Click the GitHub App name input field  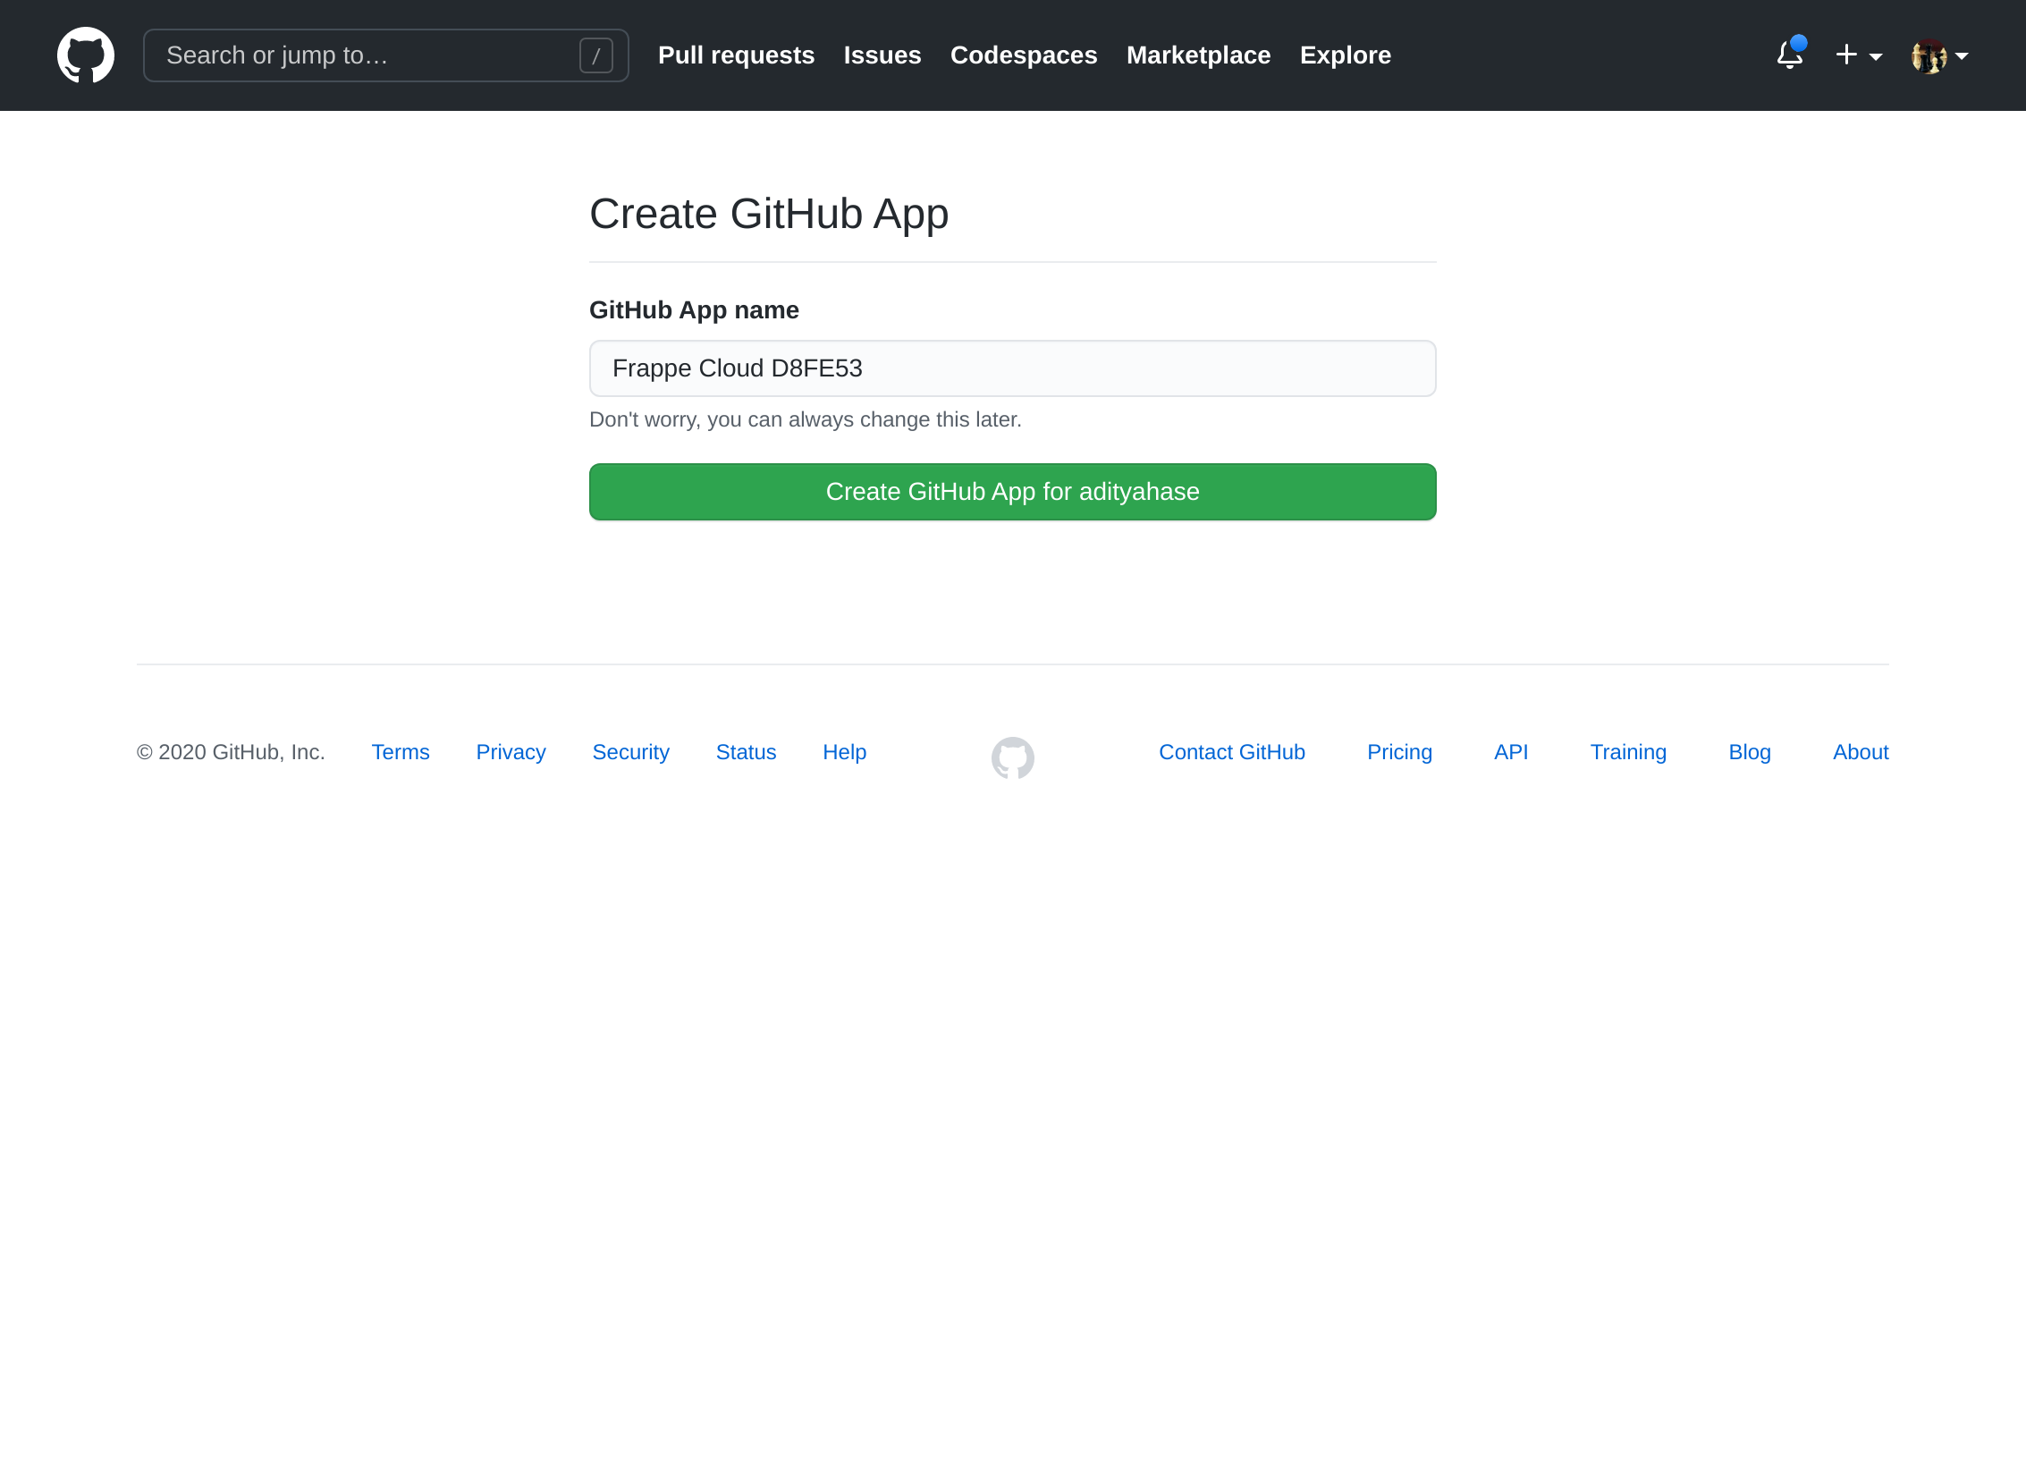1013,368
